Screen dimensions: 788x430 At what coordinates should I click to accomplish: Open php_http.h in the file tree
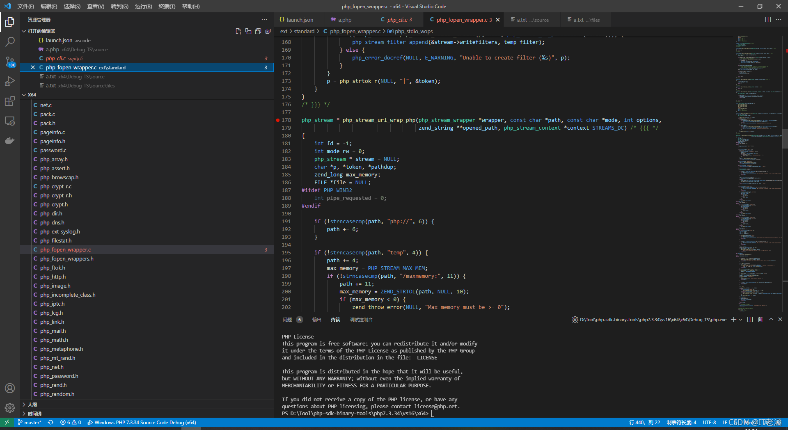pyautogui.click(x=53, y=277)
